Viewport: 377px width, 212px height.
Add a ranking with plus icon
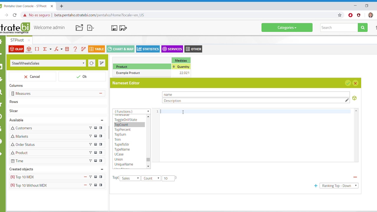[316, 186]
